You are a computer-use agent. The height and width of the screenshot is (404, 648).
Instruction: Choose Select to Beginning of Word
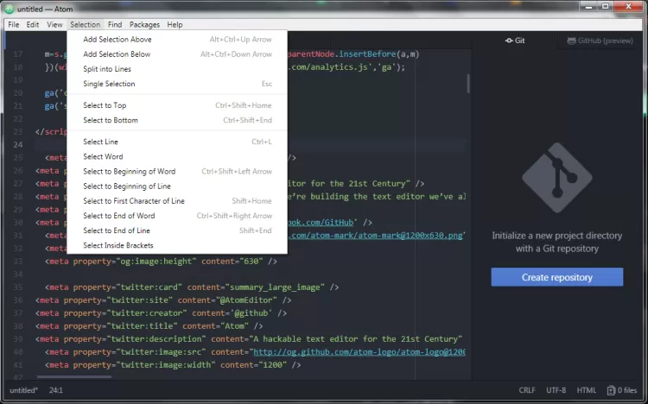pos(177,172)
